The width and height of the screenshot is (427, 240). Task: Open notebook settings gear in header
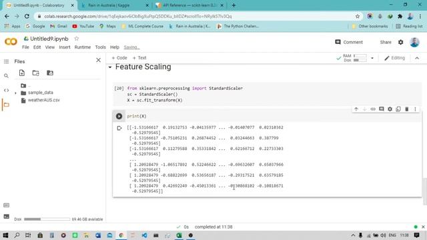pyautogui.click(x=400, y=42)
